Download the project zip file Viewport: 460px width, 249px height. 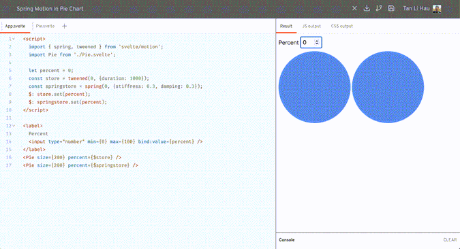367,8
